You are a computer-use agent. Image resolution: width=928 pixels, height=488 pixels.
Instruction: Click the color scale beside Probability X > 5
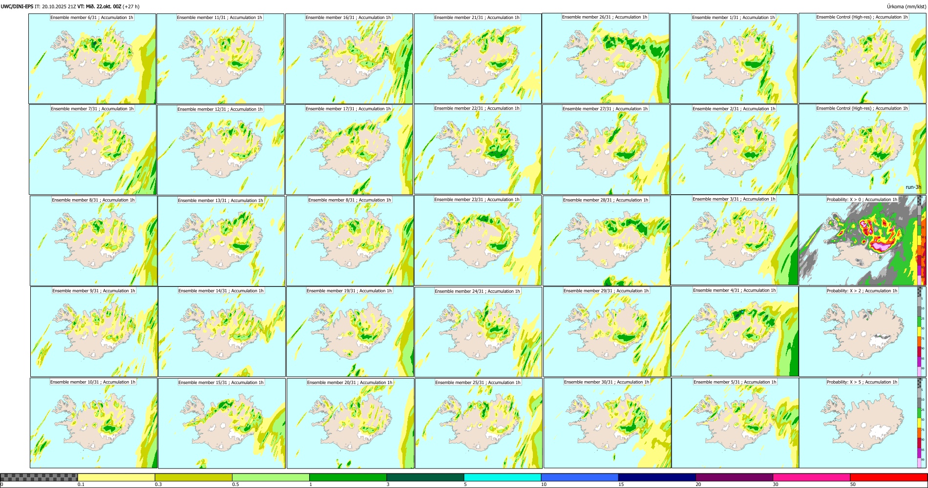(x=920, y=423)
